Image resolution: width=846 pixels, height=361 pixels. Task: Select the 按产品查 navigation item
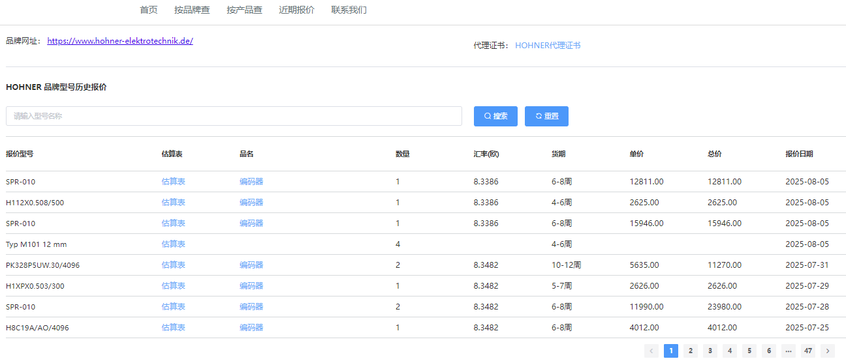[x=244, y=10]
